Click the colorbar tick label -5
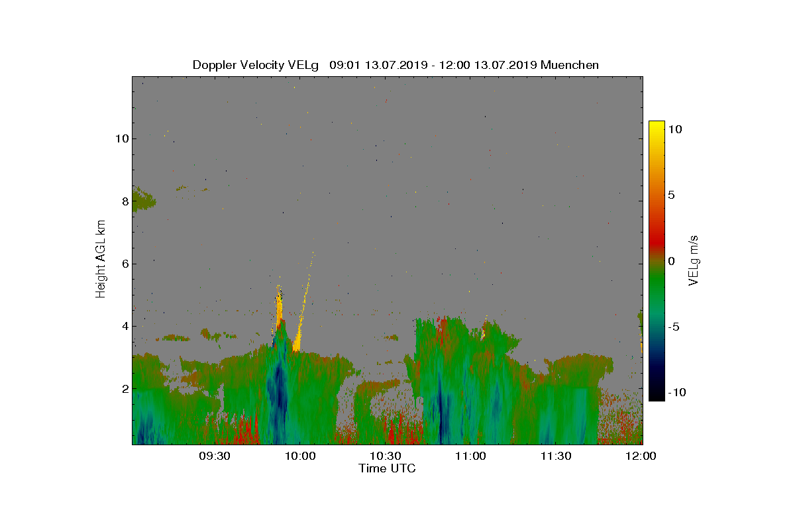This screenshot has width=795, height=530. (674, 327)
